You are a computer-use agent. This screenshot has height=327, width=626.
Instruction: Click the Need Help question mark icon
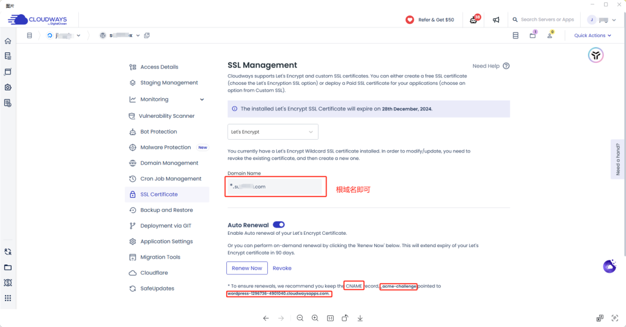[x=506, y=66]
